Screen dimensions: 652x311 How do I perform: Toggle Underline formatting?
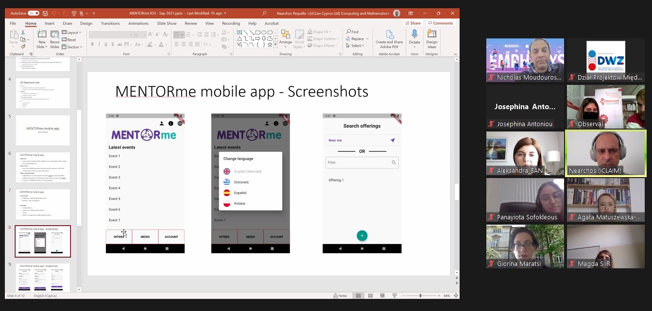tap(106, 44)
